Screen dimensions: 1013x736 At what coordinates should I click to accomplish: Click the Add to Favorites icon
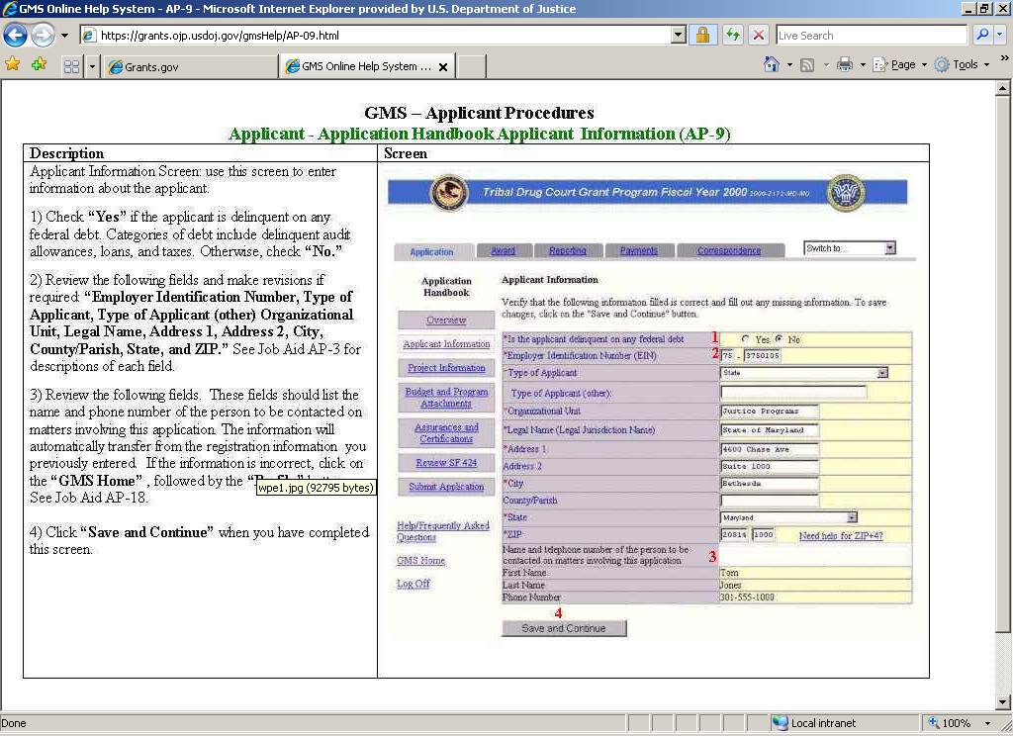[39, 64]
